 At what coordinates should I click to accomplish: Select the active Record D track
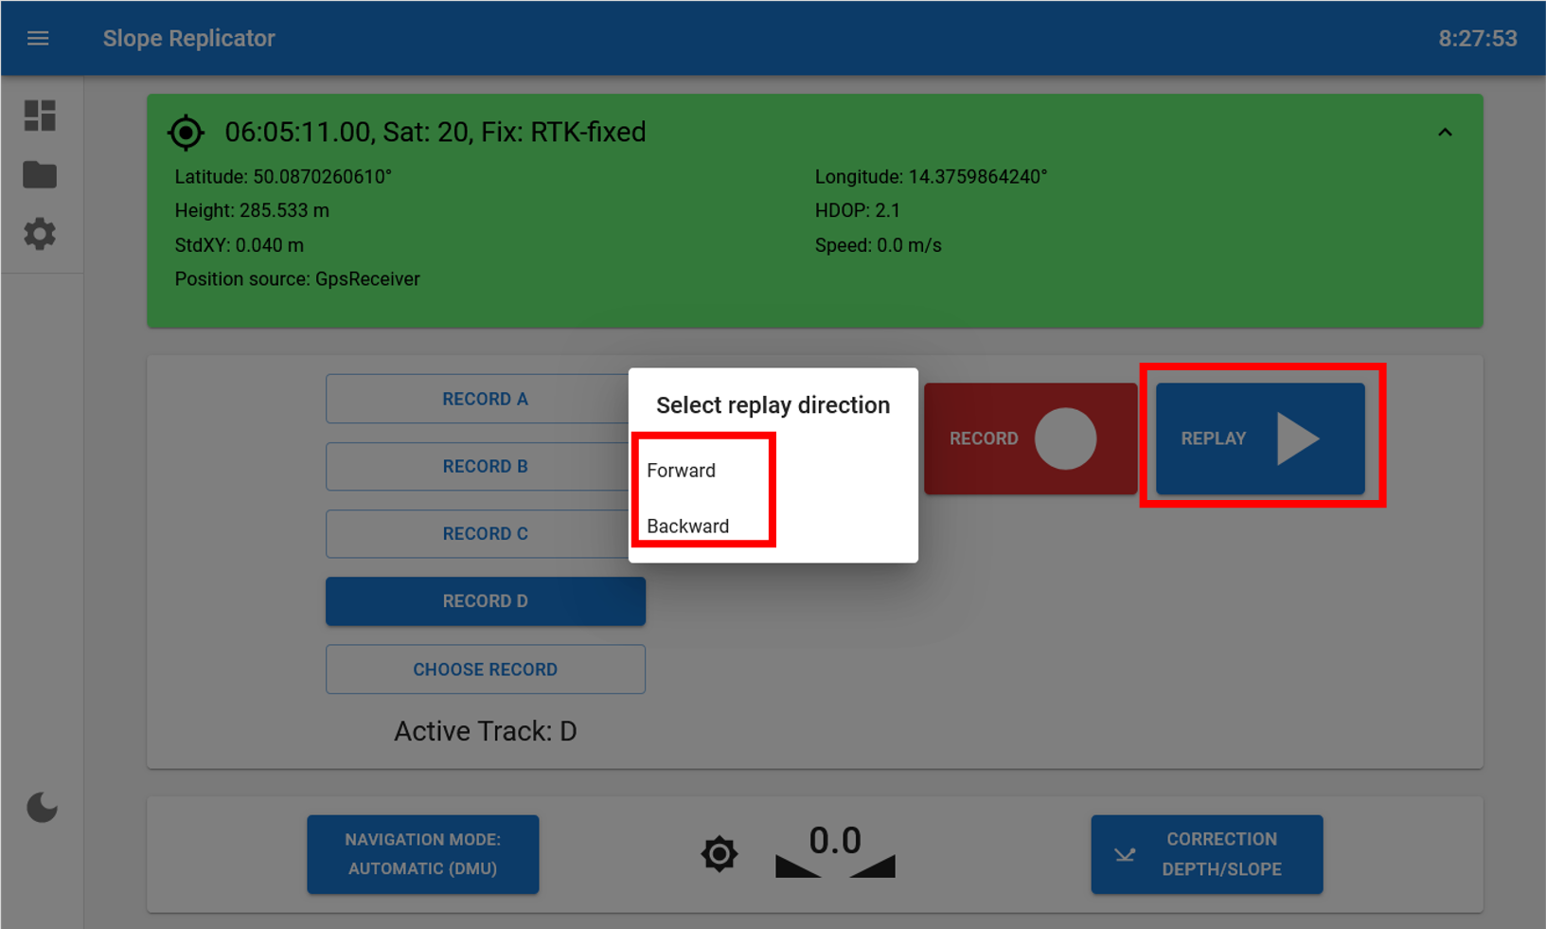pyautogui.click(x=485, y=601)
